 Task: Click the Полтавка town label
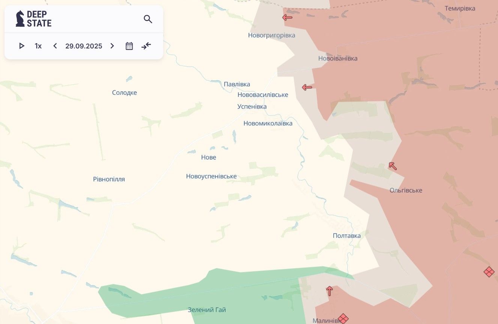[x=347, y=236]
